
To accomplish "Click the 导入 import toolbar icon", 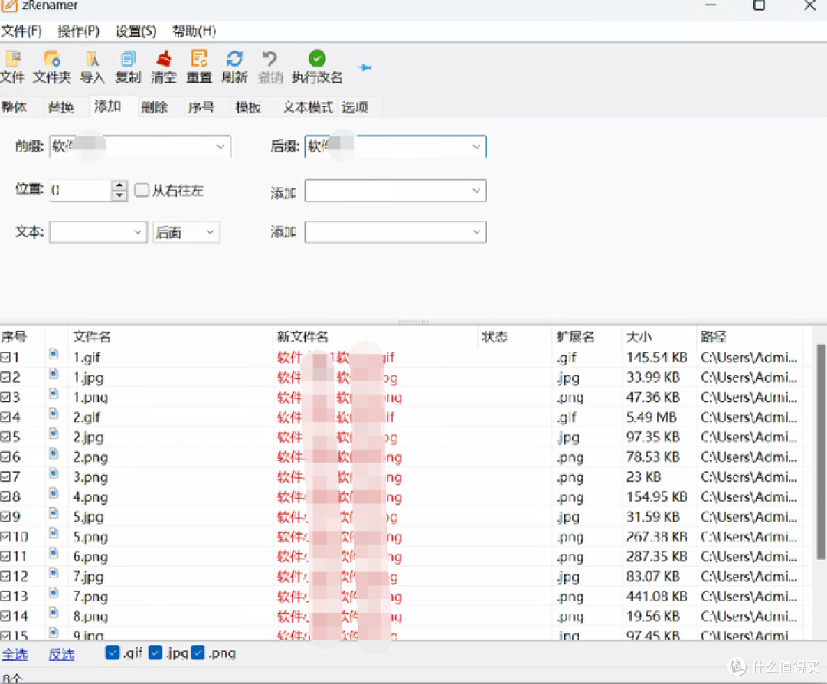I will coord(93,58).
